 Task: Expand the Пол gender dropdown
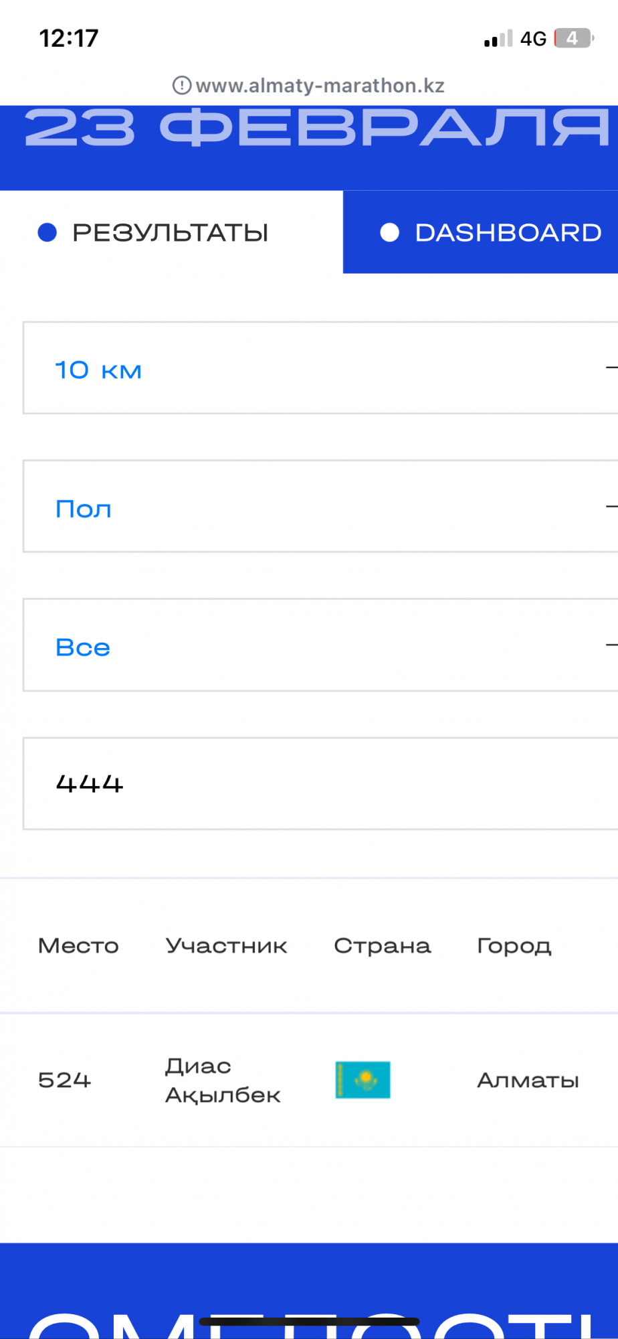[x=320, y=507]
